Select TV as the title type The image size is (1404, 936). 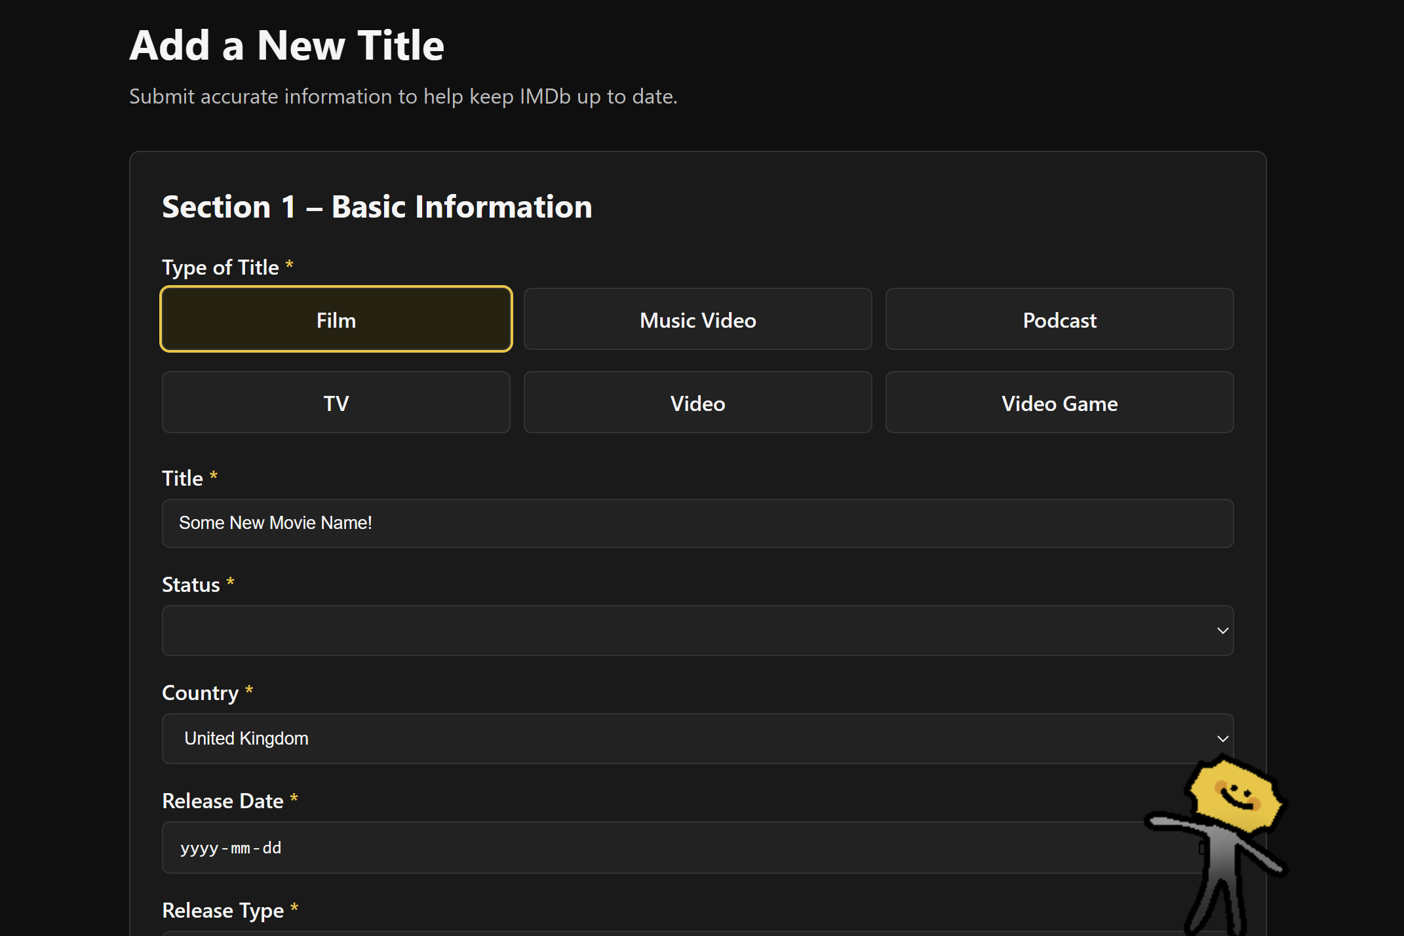(336, 402)
